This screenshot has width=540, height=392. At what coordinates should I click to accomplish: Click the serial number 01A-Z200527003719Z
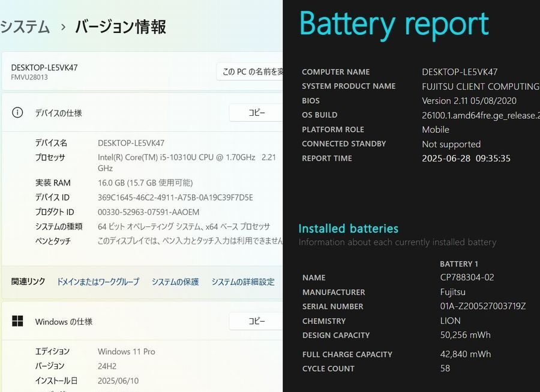coord(483,306)
